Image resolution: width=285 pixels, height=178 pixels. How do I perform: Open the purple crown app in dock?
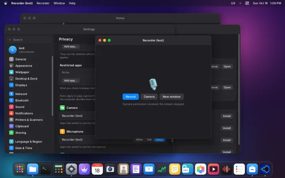pyautogui.click(x=84, y=169)
